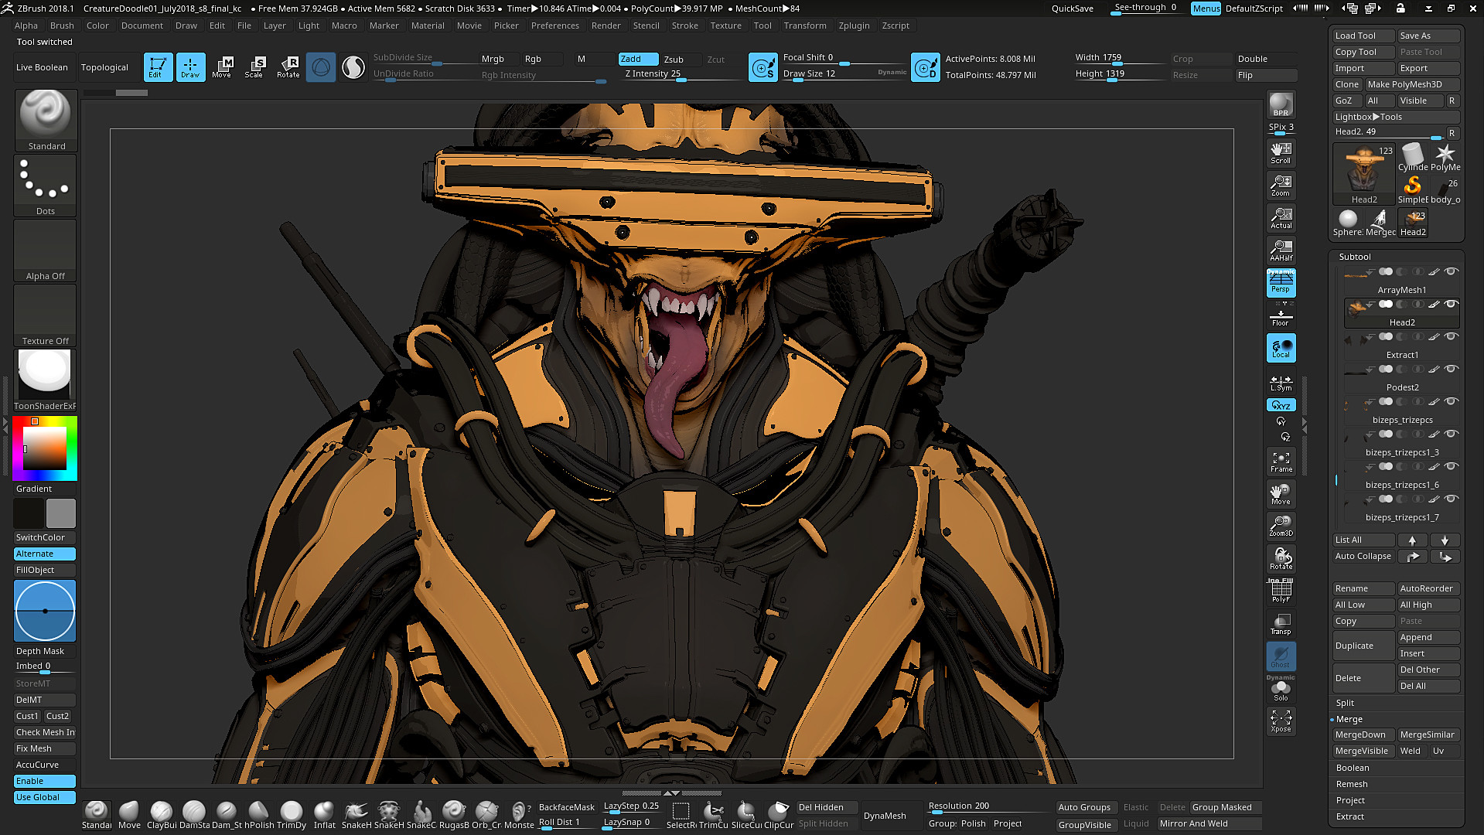Expand the Boolean section
This screenshot has width=1484, height=835.
click(1353, 768)
